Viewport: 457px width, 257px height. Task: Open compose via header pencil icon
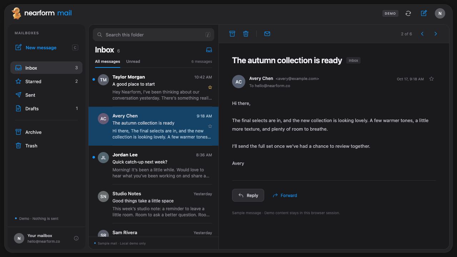tap(424, 13)
